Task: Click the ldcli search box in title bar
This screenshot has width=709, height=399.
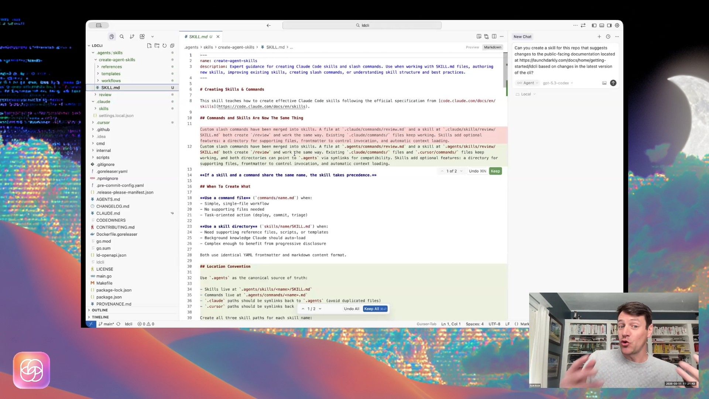Action: click(362, 25)
